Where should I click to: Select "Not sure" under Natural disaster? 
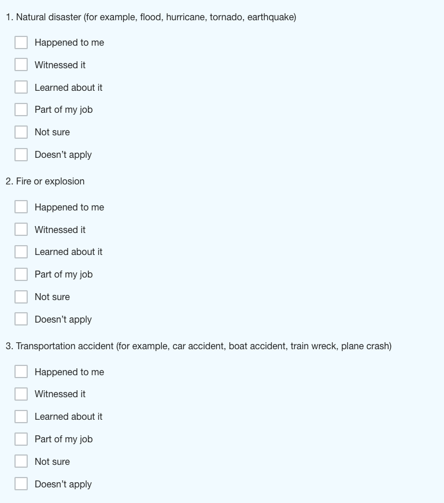(x=21, y=132)
